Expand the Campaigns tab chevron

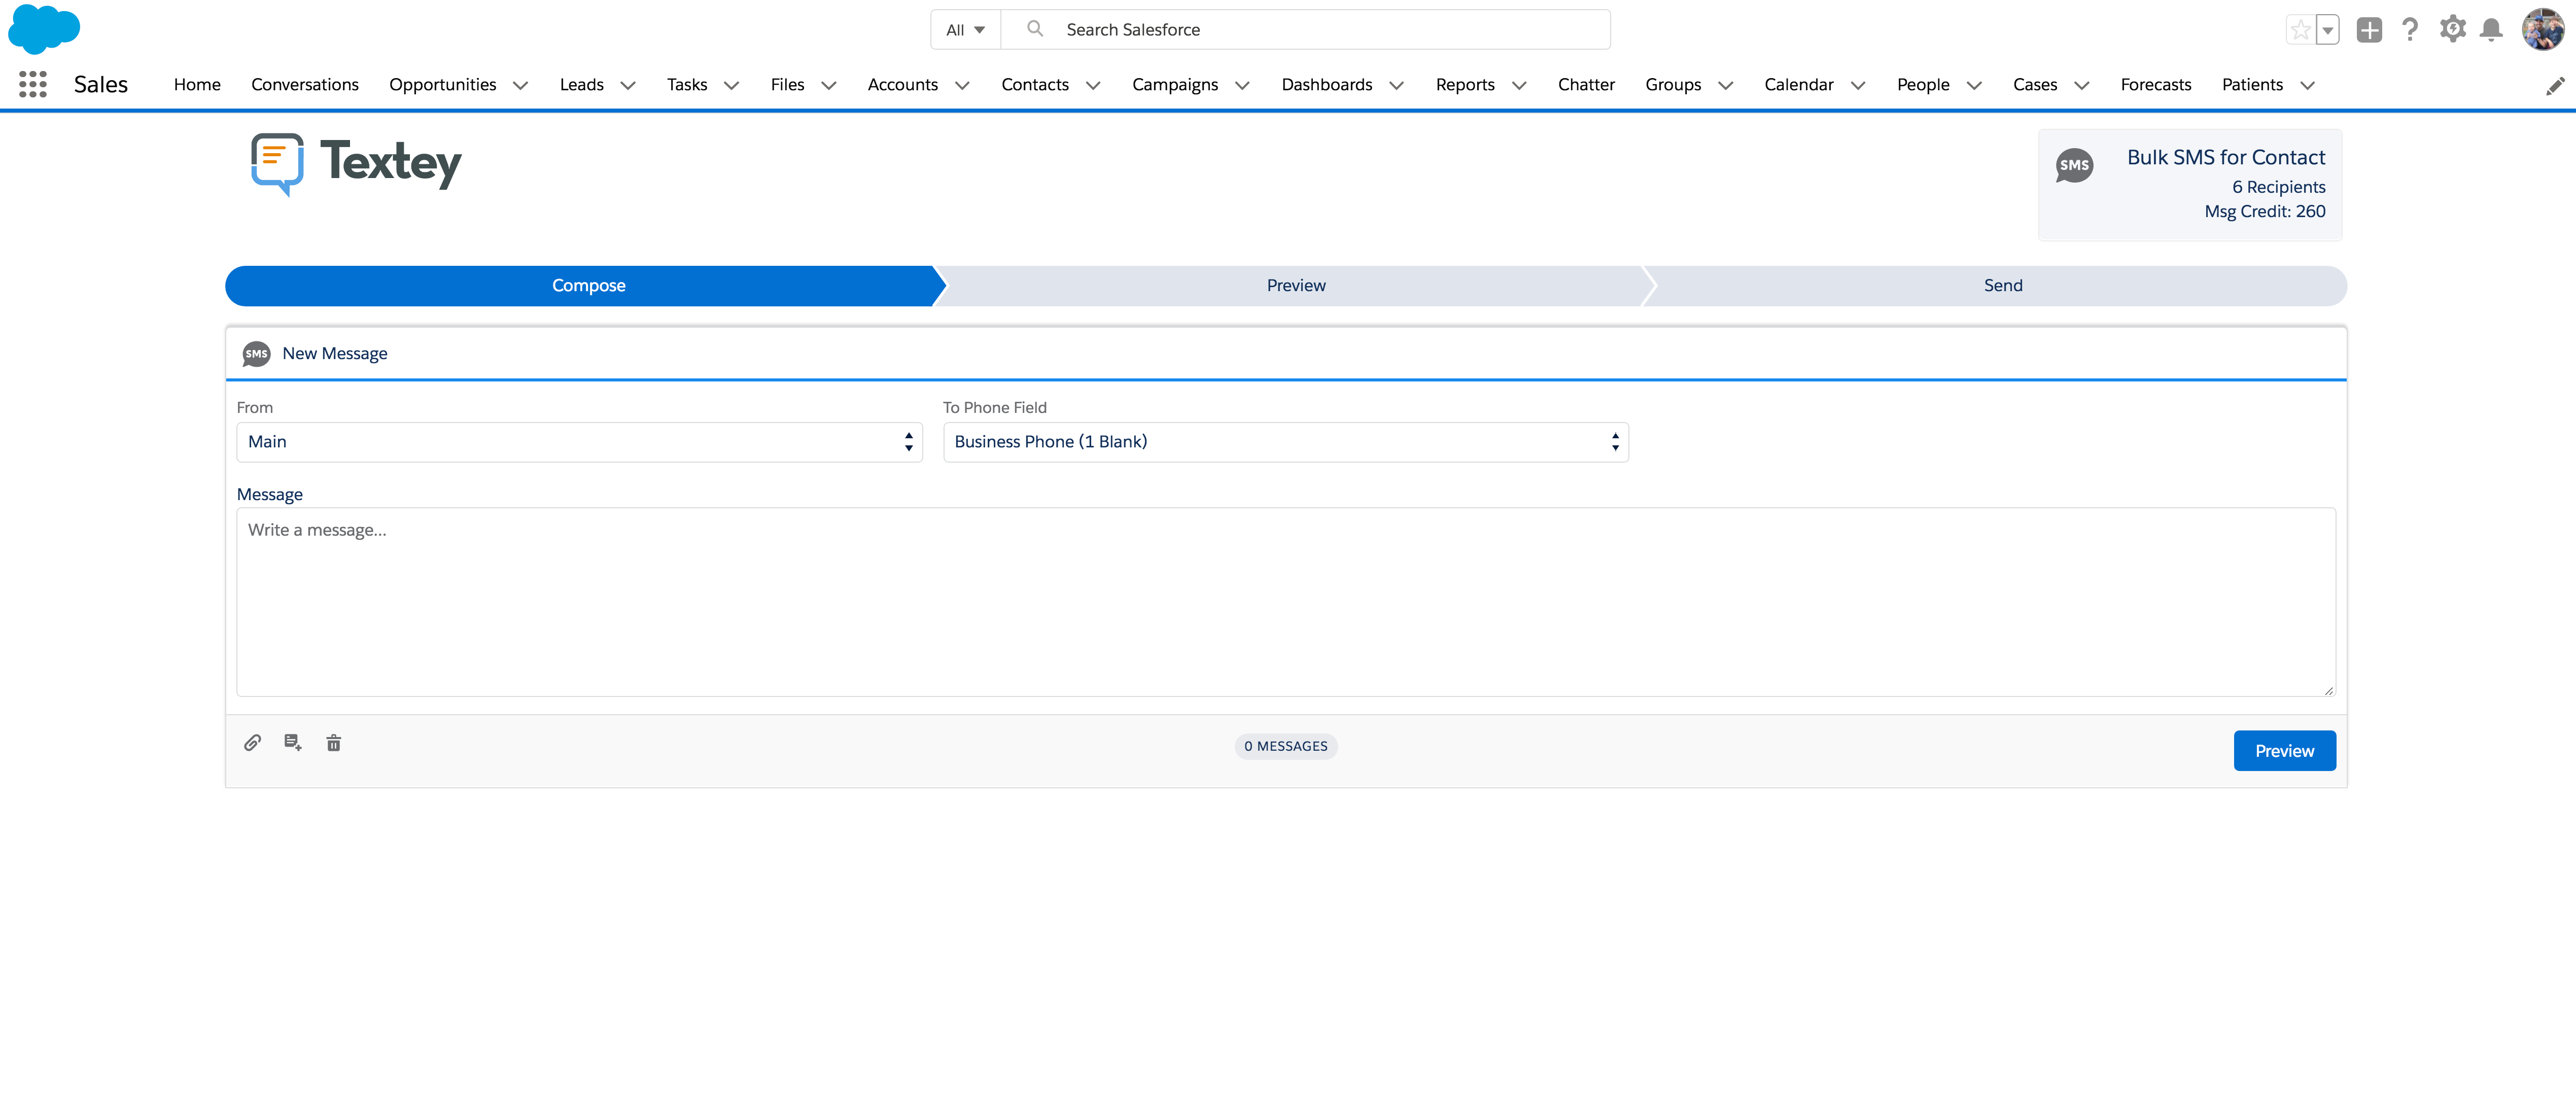pyautogui.click(x=1242, y=86)
